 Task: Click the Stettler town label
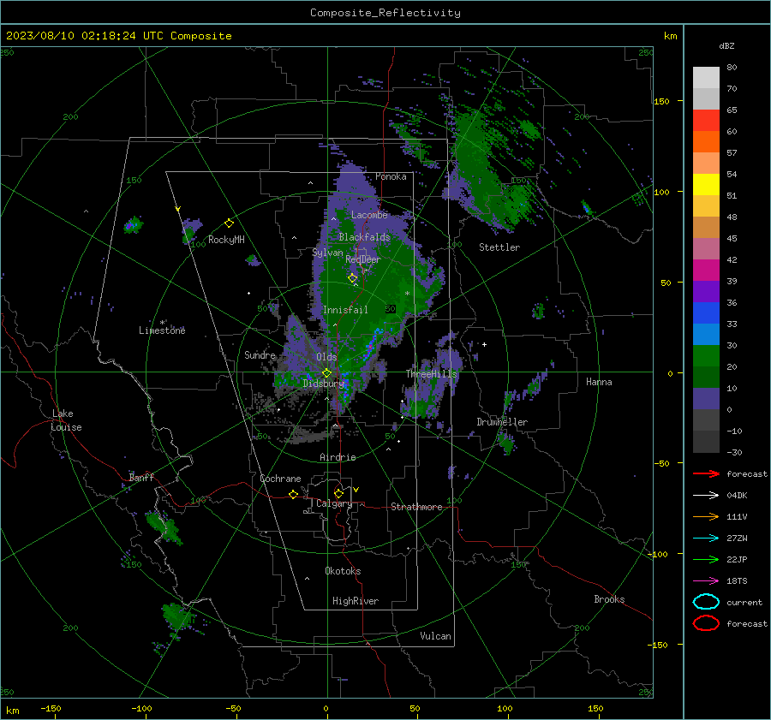(x=499, y=247)
